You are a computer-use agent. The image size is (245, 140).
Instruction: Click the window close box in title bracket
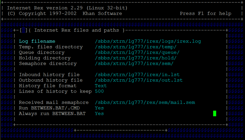(x=24, y=30)
